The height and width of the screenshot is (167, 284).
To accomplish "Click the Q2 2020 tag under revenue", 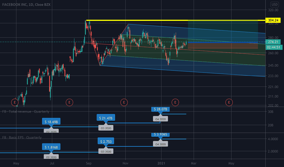I will pos(51,131).
